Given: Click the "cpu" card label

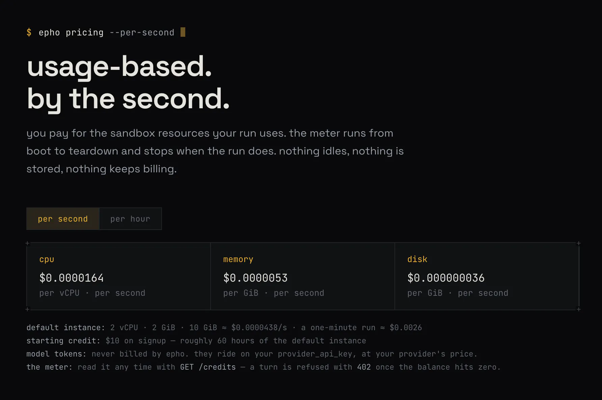Looking at the screenshot, I should (x=47, y=259).
